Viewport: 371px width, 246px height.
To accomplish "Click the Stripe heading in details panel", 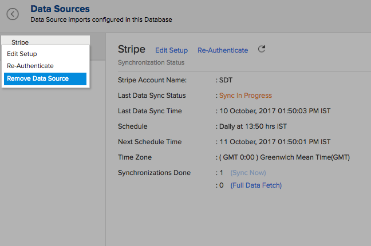I will pyautogui.click(x=131, y=50).
